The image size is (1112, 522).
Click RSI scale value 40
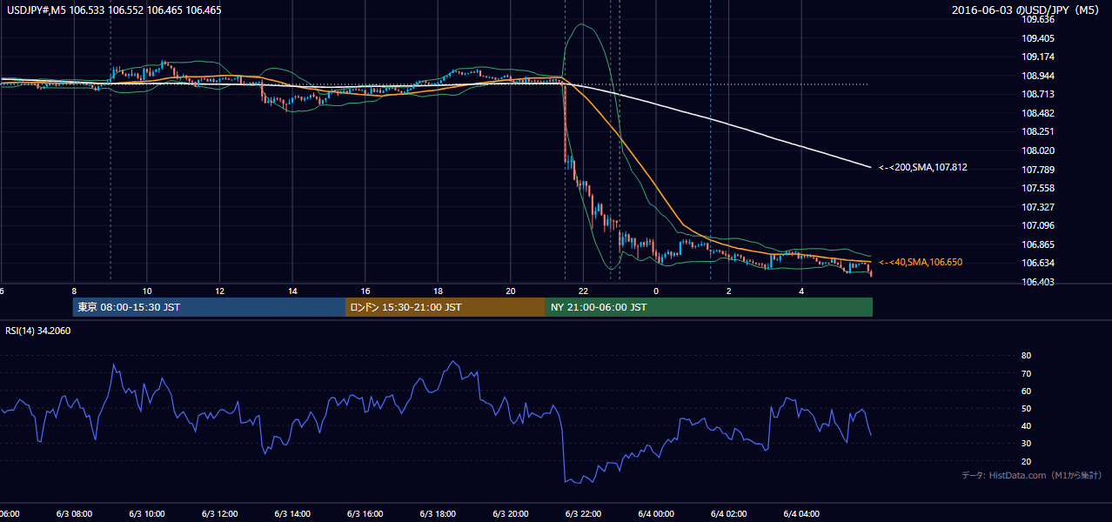click(x=1027, y=425)
